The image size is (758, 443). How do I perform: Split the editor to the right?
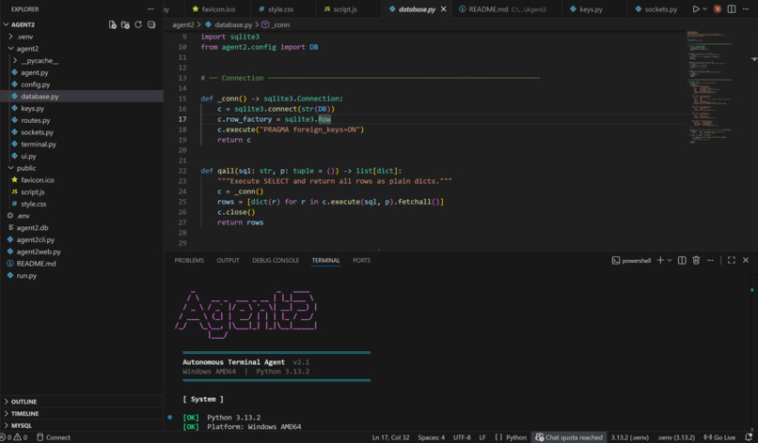click(732, 9)
